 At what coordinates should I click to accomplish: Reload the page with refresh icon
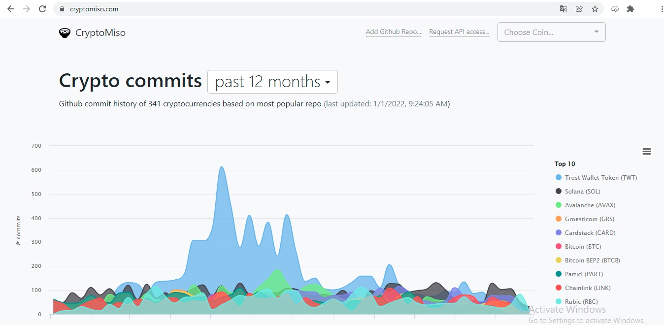43,9
